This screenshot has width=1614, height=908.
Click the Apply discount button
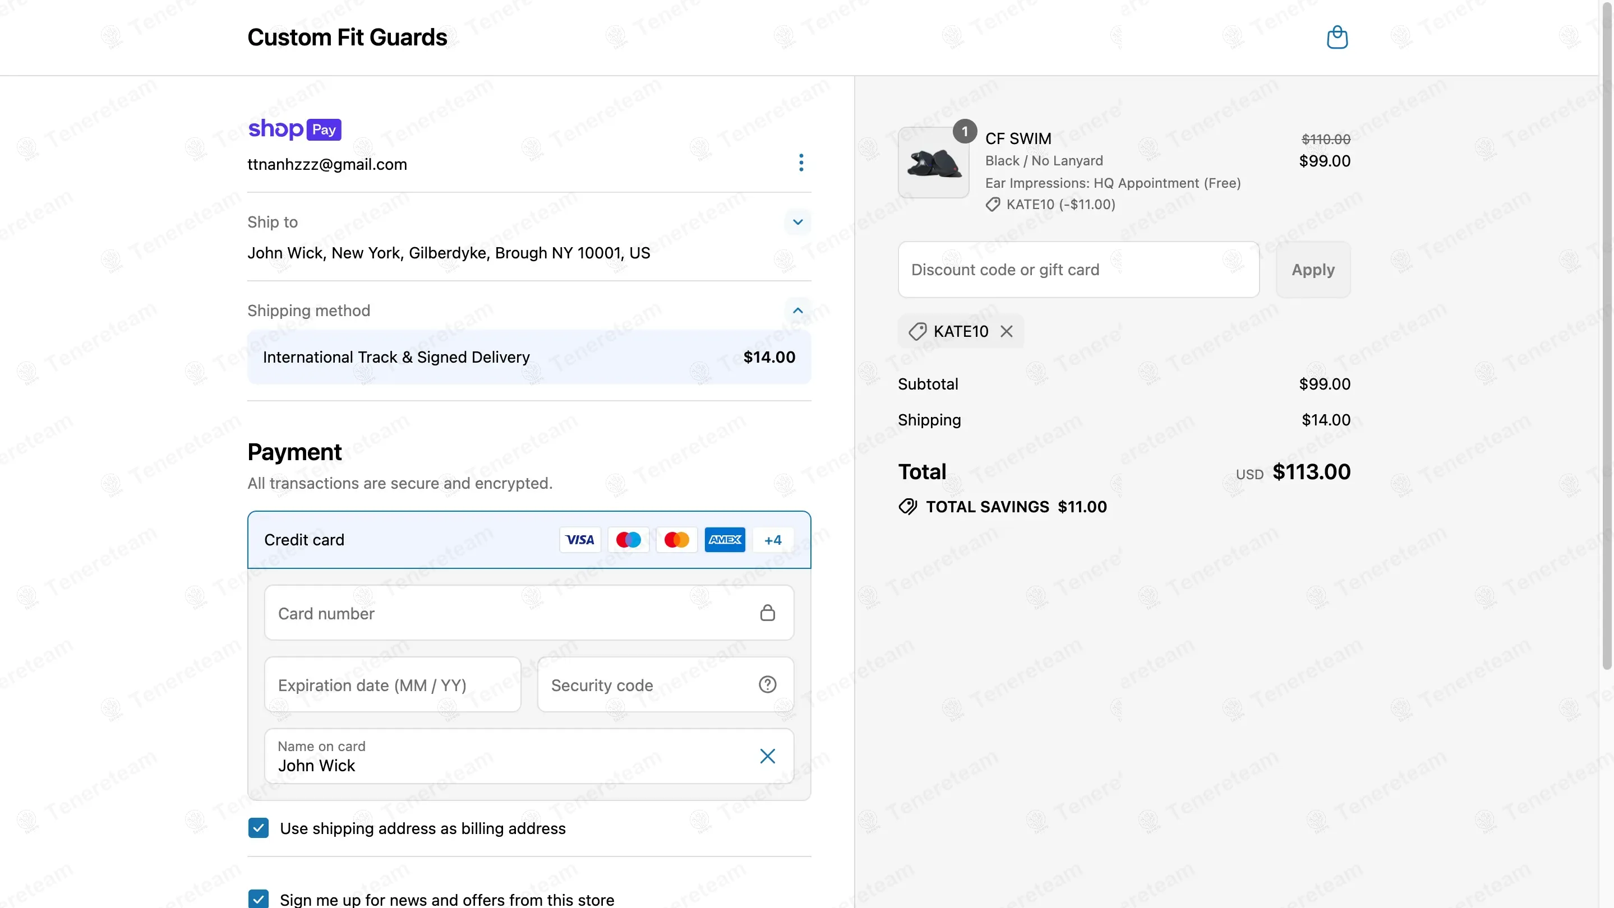[x=1313, y=270]
